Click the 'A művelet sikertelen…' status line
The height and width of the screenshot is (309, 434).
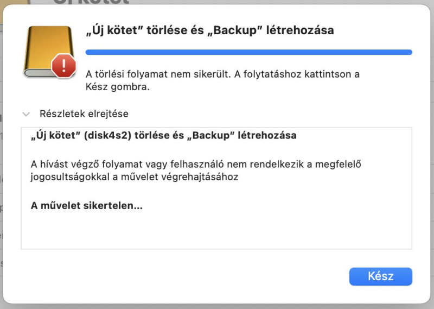[x=87, y=206]
